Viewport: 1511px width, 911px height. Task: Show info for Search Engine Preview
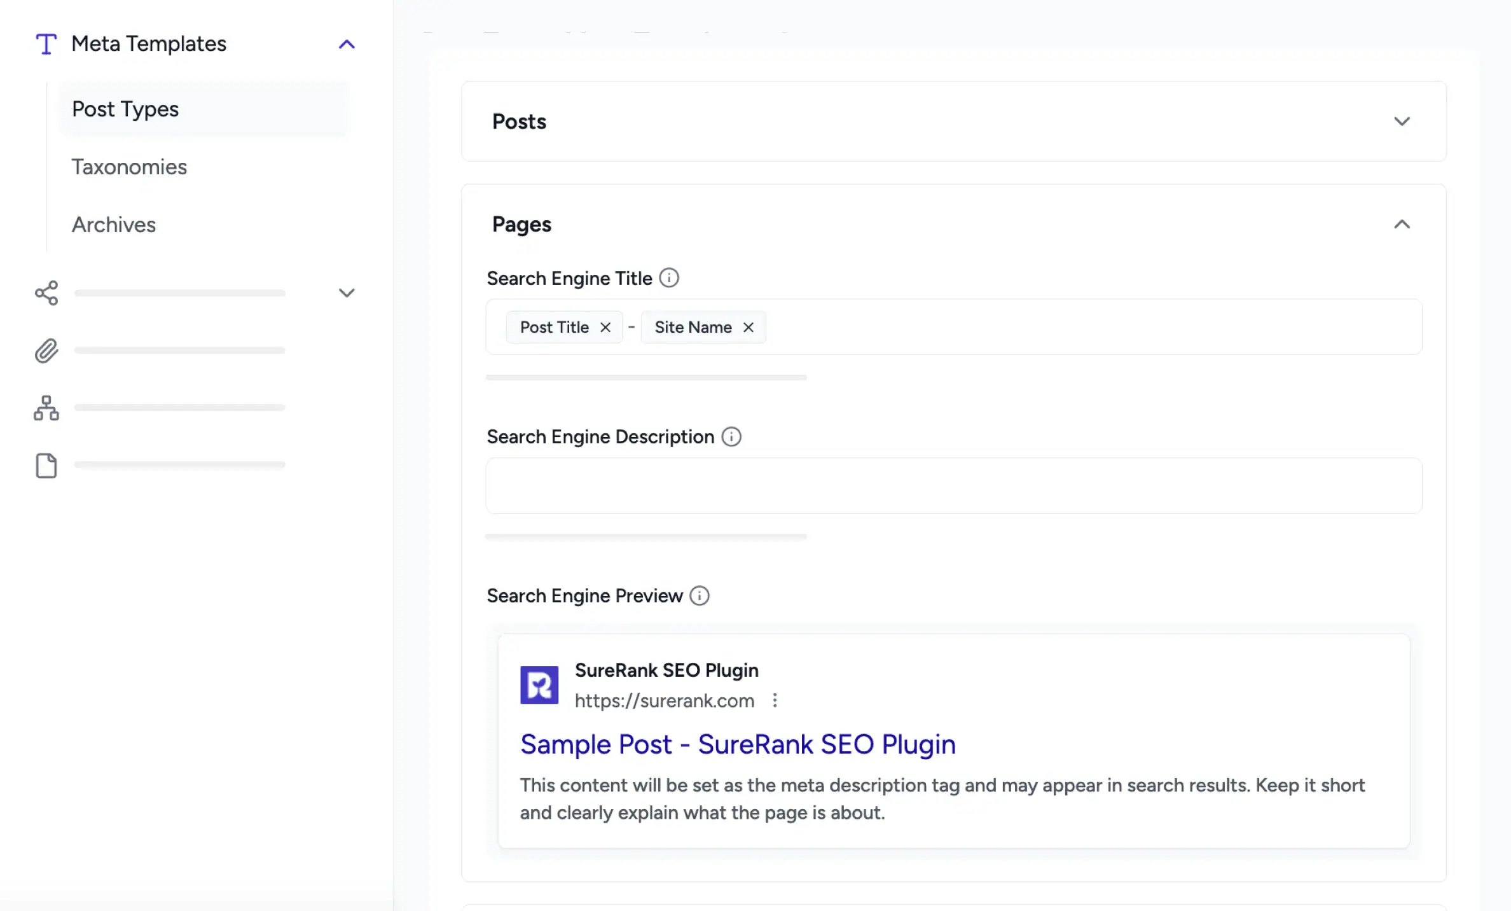point(700,596)
